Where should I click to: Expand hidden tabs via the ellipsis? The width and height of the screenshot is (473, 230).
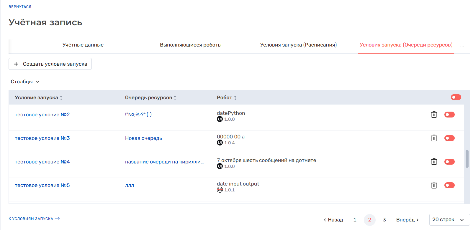pos(462,45)
